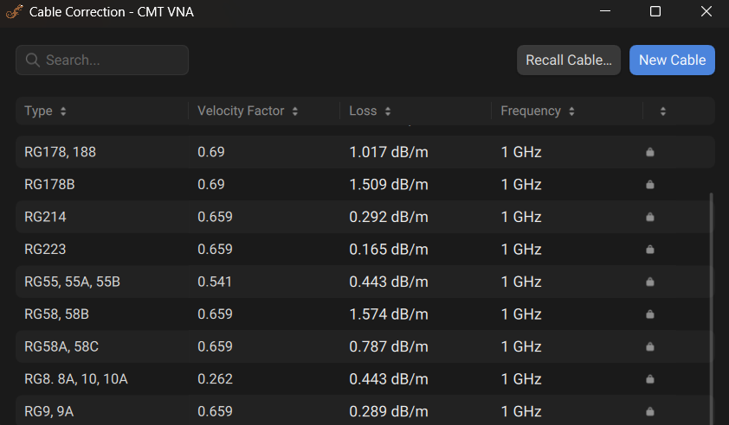Click the lock icon on the RG58A, 58C row
Image resolution: width=729 pixels, height=425 pixels.
click(650, 346)
